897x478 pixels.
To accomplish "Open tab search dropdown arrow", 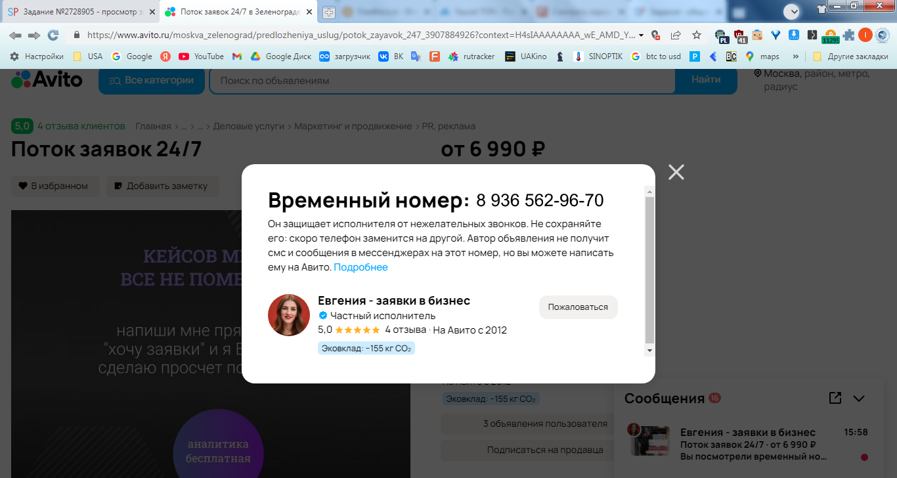I will [x=792, y=11].
